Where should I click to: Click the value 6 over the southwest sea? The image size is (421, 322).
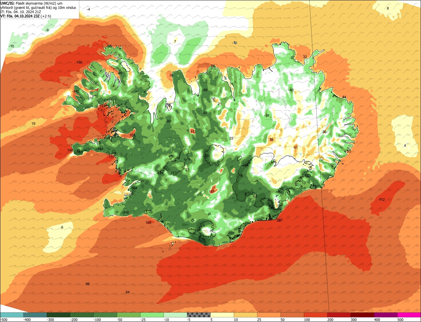tap(62, 228)
